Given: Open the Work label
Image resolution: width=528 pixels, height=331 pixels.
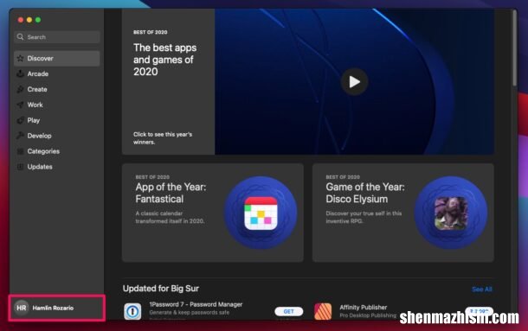Looking at the screenshot, I should coord(35,105).
